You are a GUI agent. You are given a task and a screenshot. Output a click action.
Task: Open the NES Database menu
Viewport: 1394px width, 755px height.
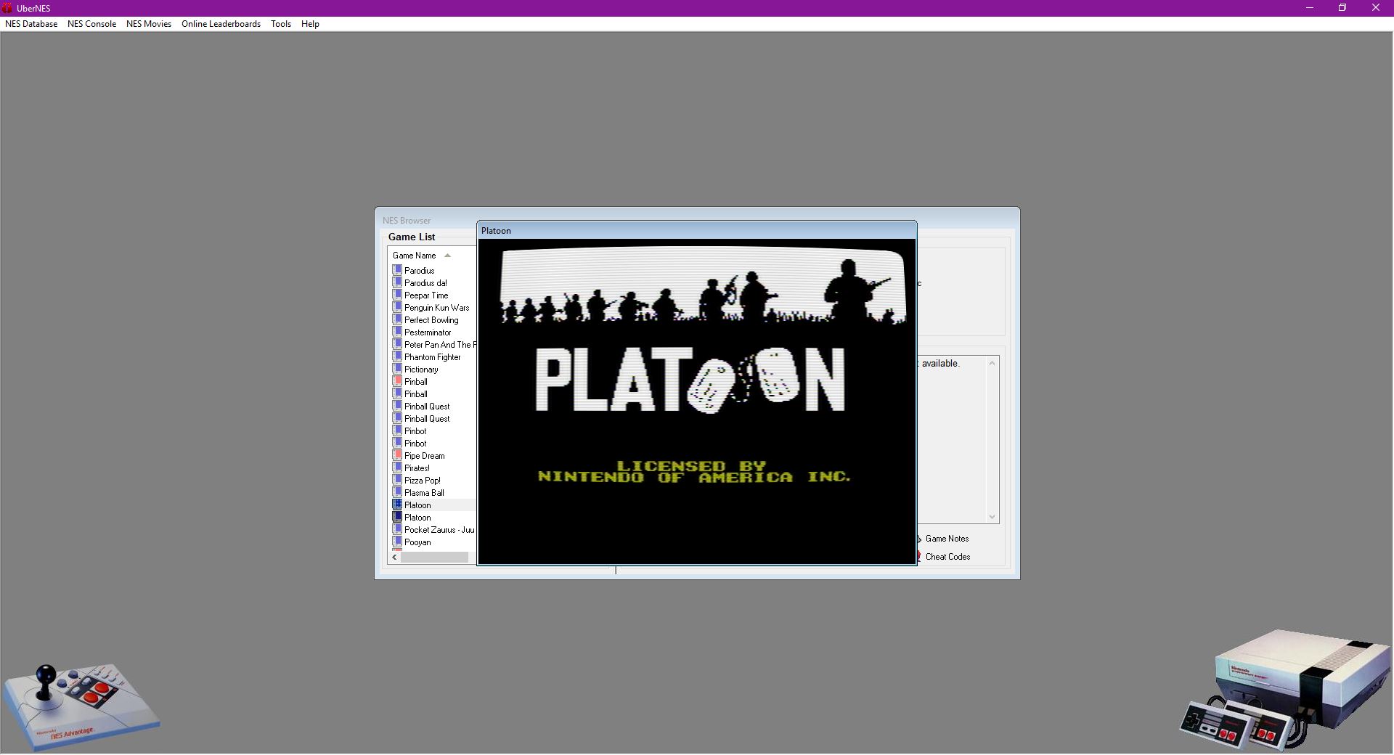[x=31, y=24]
